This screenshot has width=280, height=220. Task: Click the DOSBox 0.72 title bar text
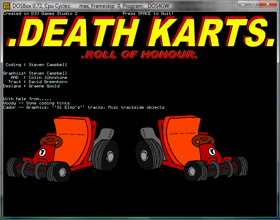coord(91,6)
